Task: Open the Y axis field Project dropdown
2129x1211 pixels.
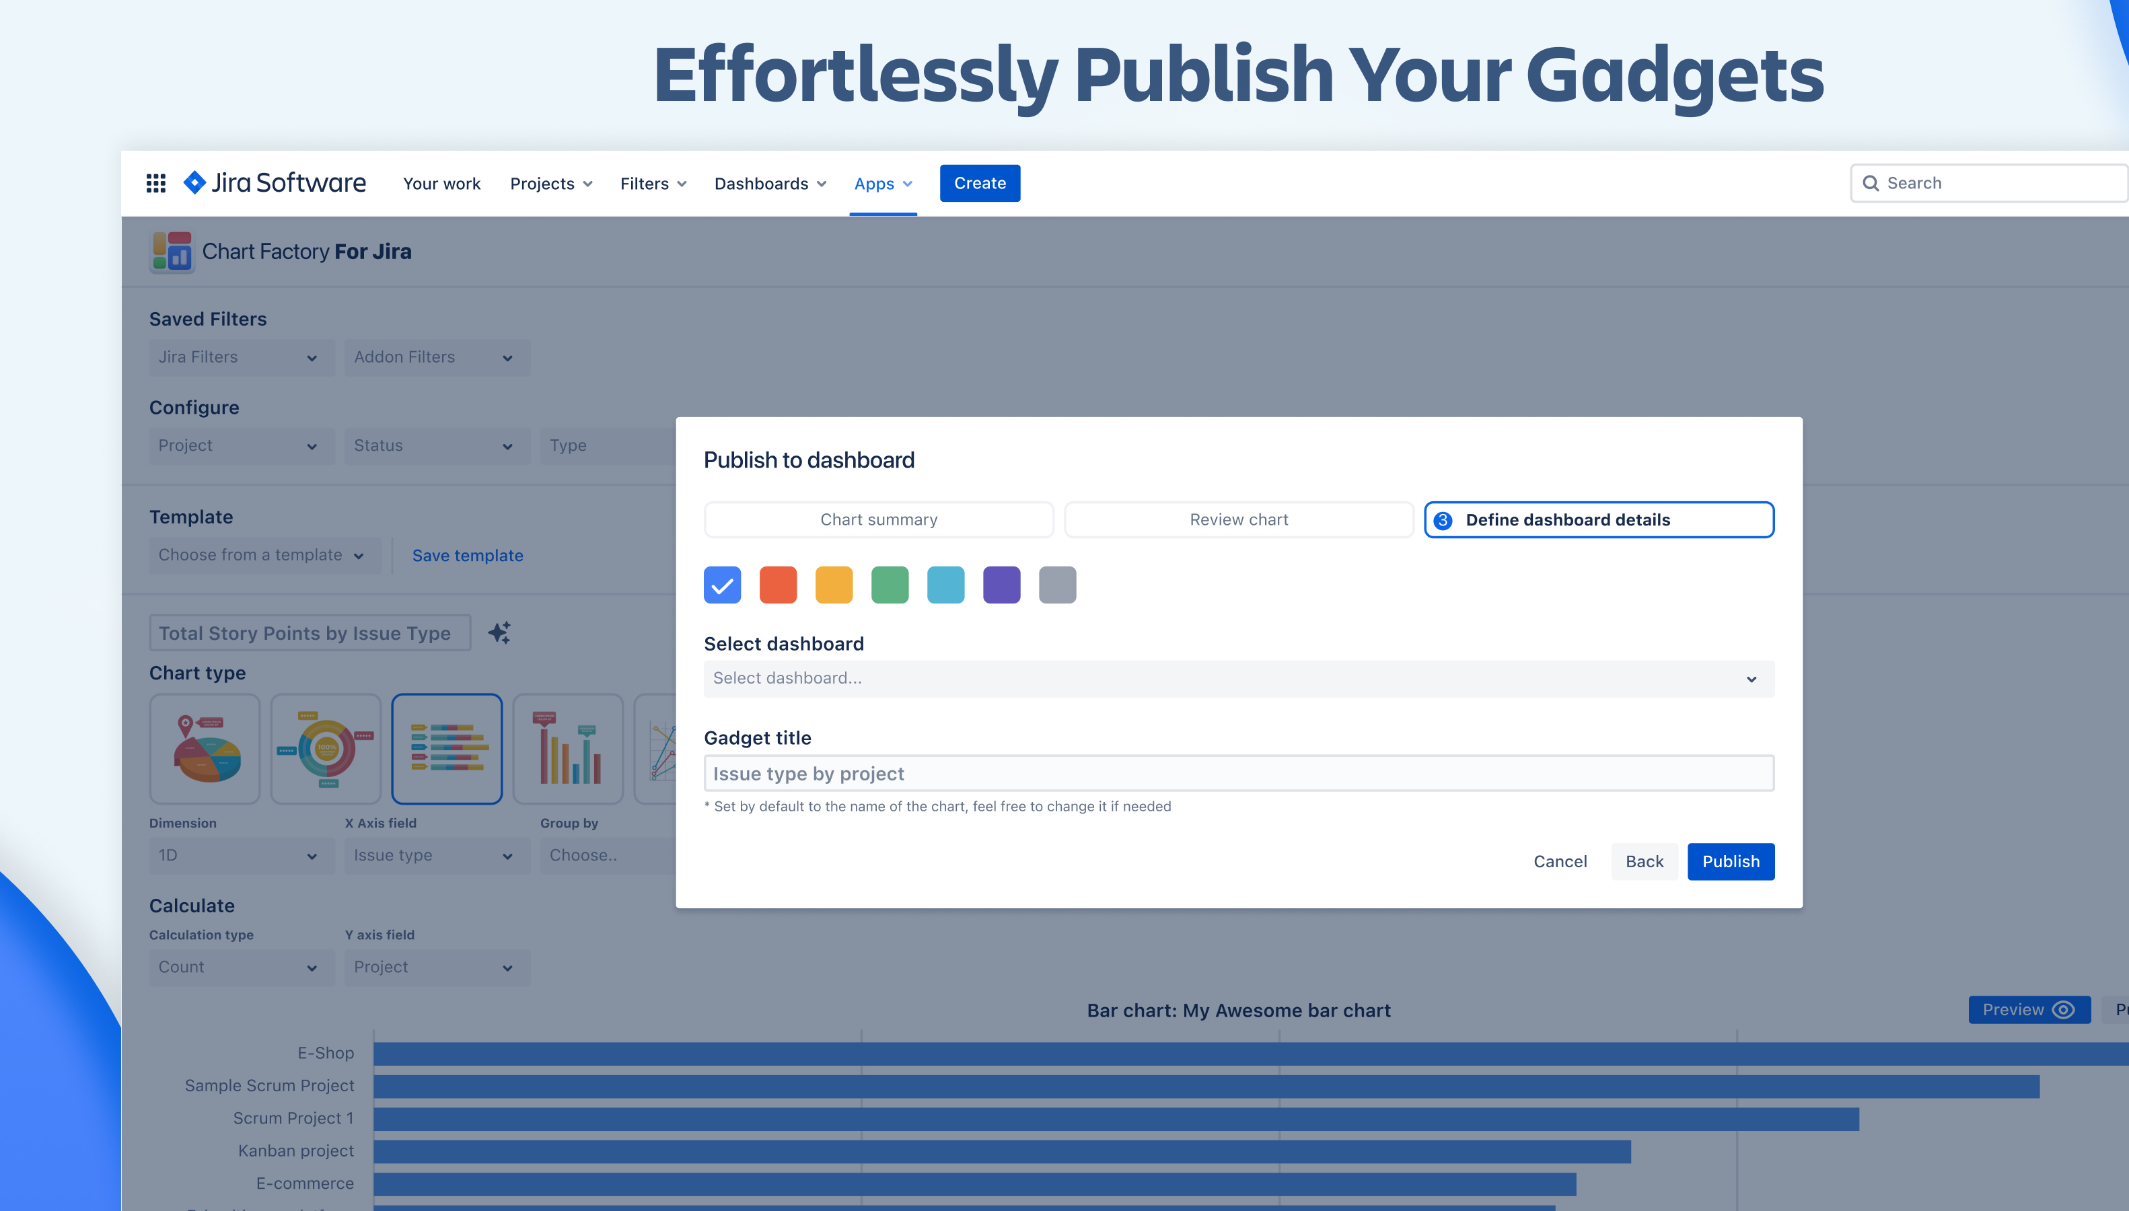Action: 437,967
